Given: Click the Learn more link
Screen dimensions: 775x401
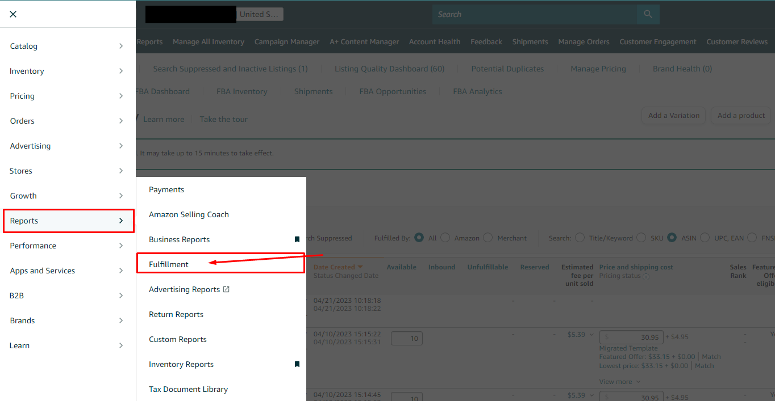Looking at the screenshot, I should click(x=164, y=119).
